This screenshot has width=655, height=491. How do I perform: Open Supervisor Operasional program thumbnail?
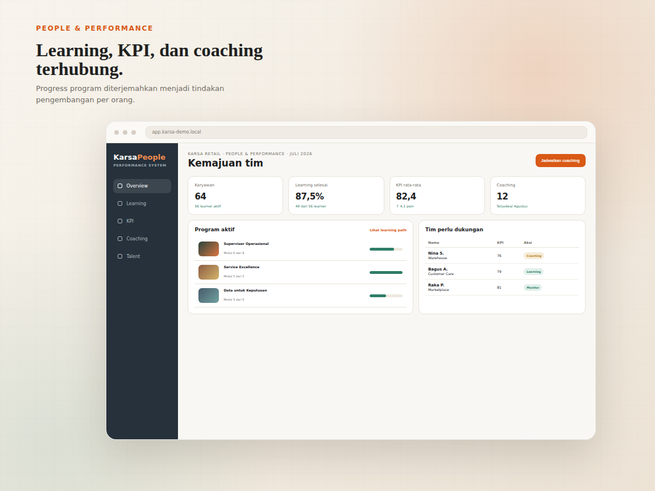click(209, 249)
